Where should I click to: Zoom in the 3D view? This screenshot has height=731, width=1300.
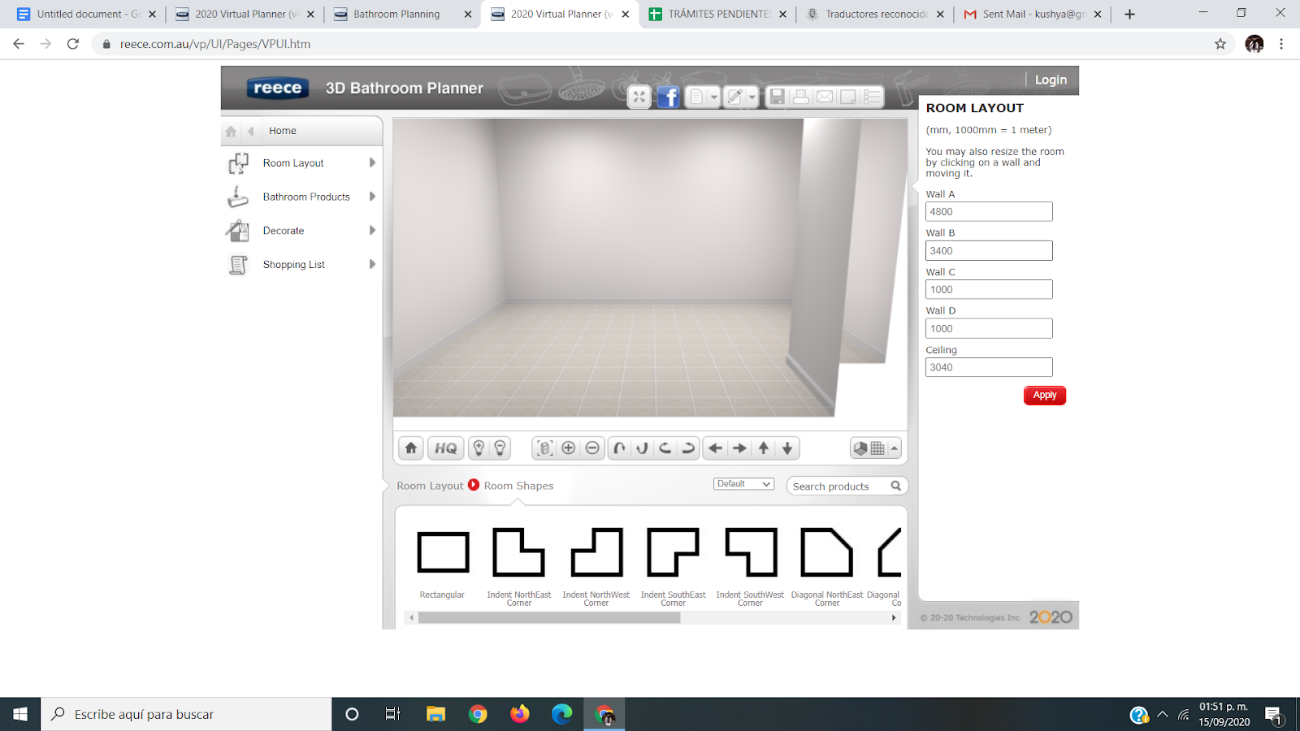(569, 448)
